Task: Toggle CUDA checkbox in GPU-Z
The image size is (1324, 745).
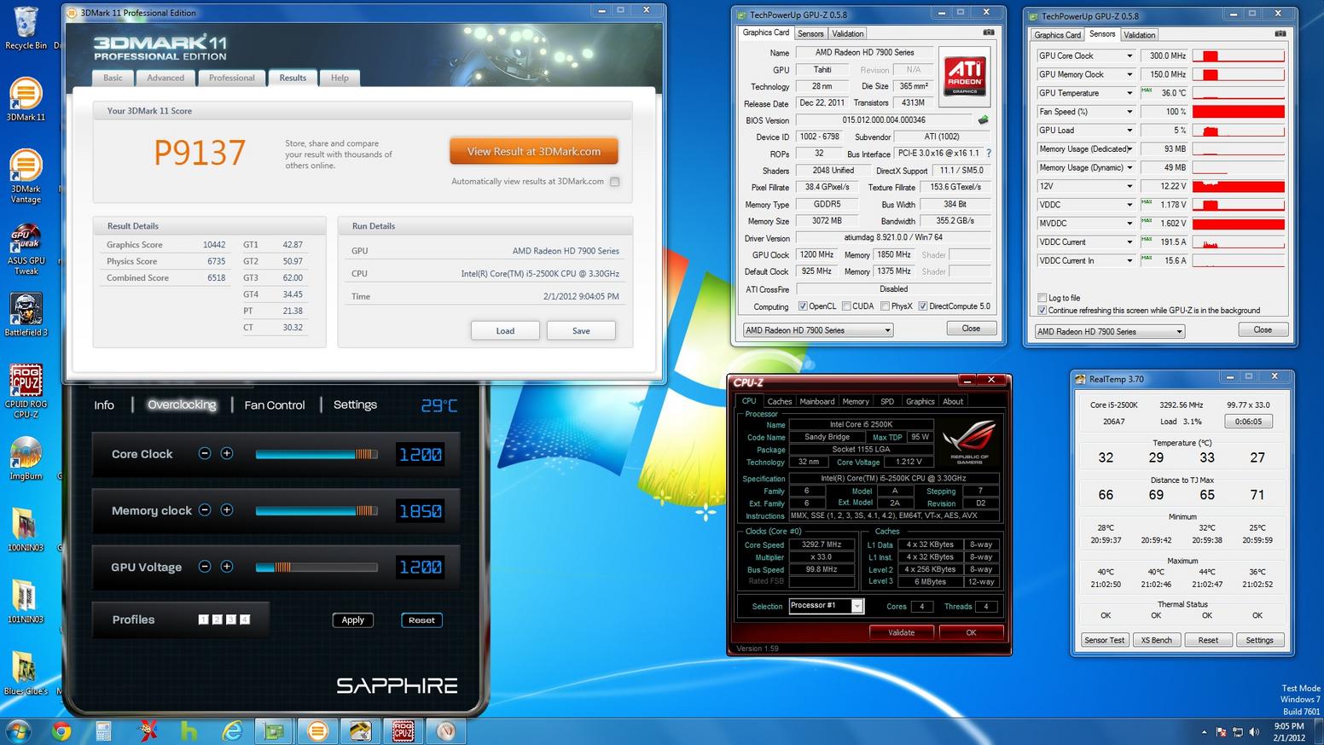Action: (x=846, y=306)
